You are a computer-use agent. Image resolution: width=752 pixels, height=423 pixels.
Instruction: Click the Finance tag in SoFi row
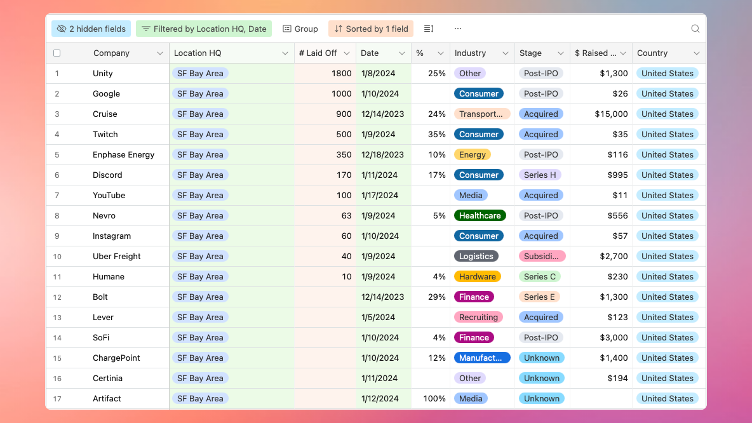(474, 338)
